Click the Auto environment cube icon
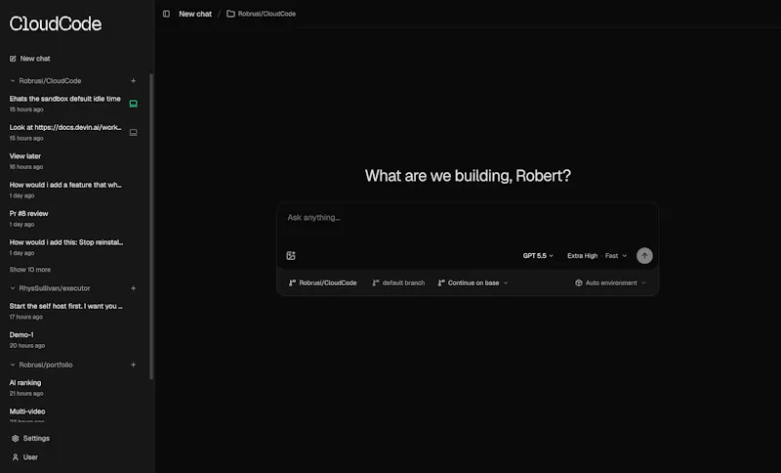The height and width of the screenshot is (473, 781). (579, 283)
